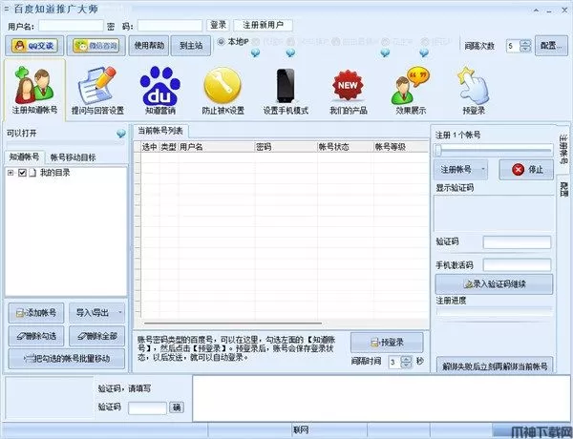Image resolution: width=573 pixels, height=439 pixels.
Task: Click 把勾选的帐号批量移动 button
Action: (x=67, y=359)
